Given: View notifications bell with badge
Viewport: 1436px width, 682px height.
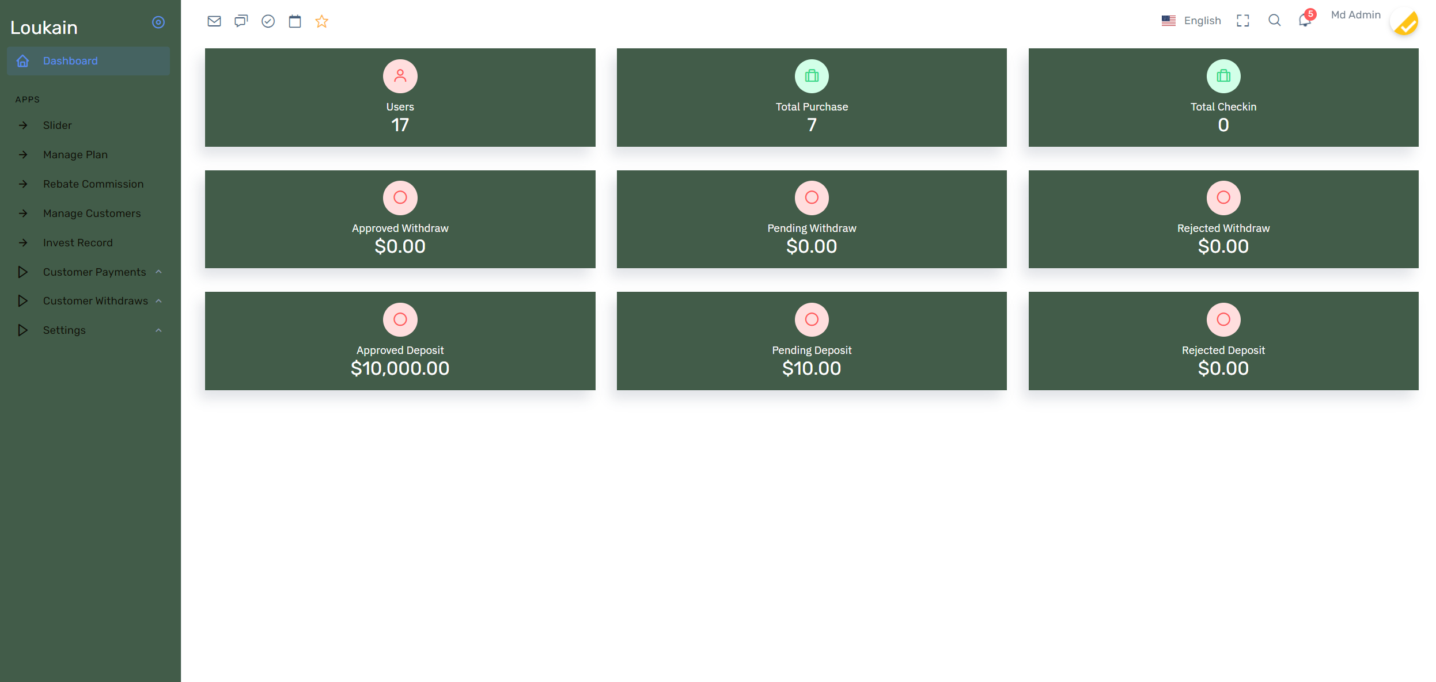Looking at the screenshot, I should click(x=1305, y=21).
